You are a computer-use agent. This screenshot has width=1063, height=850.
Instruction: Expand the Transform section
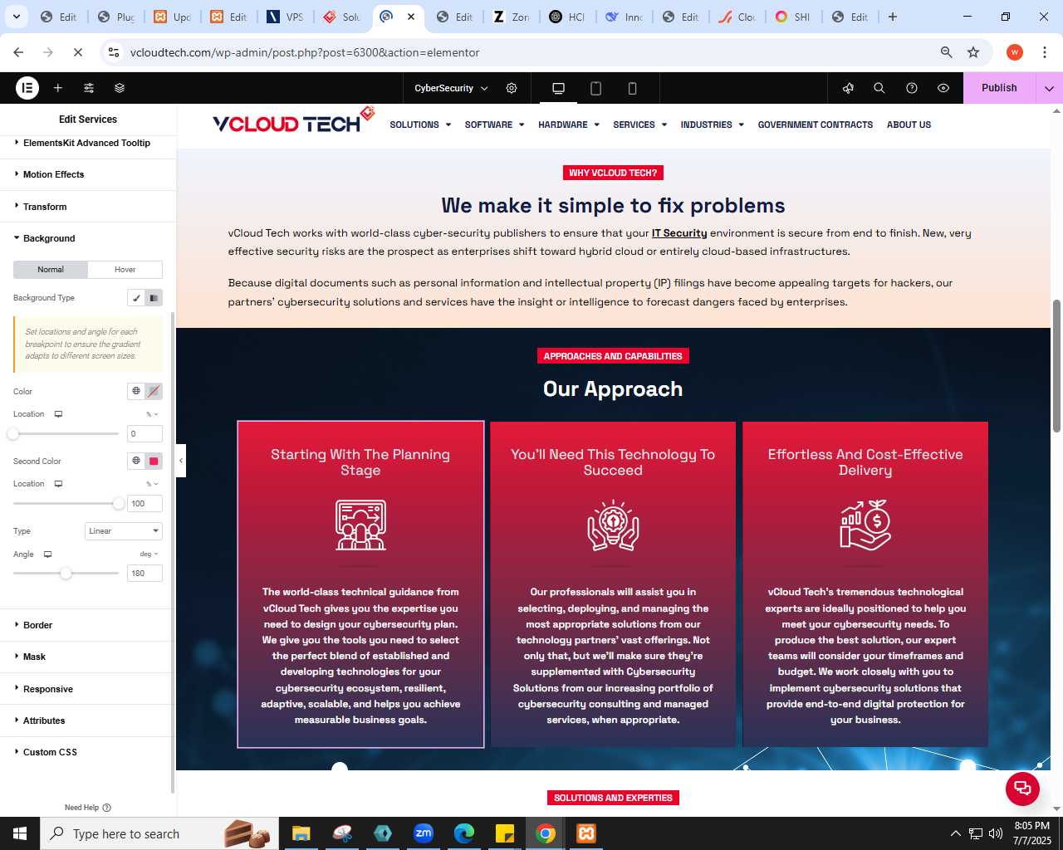(87, 207)
